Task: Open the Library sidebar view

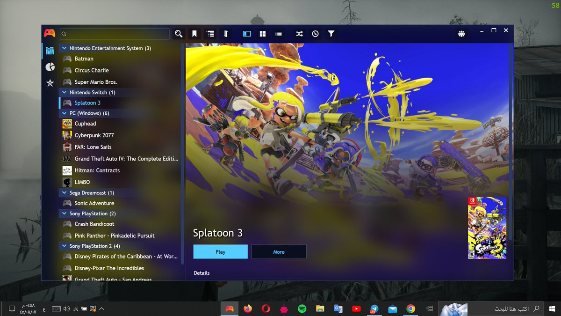Action: click(50, 51)
